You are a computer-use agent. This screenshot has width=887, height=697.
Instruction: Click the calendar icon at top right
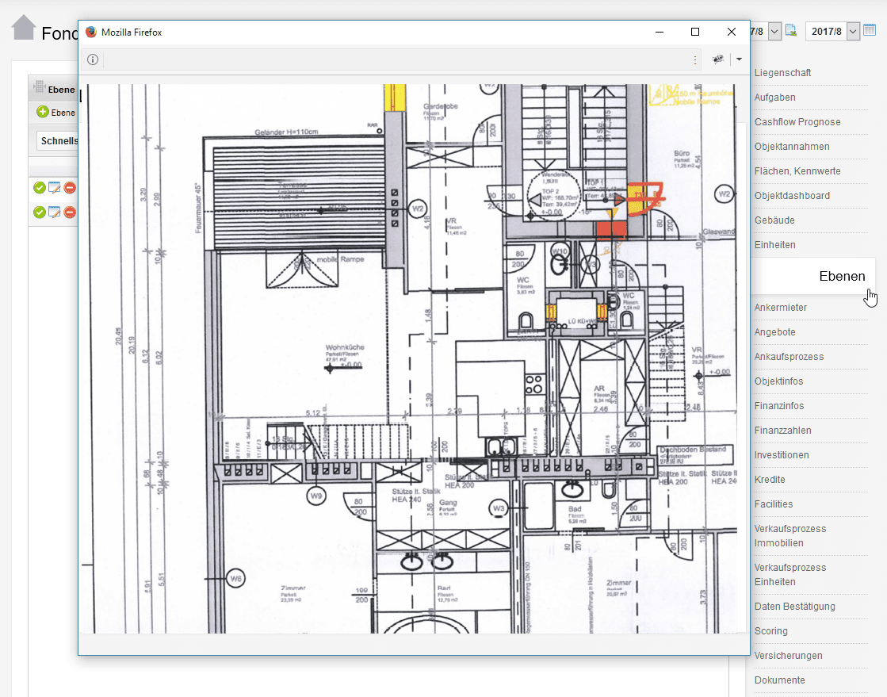(x=870, y=31)
